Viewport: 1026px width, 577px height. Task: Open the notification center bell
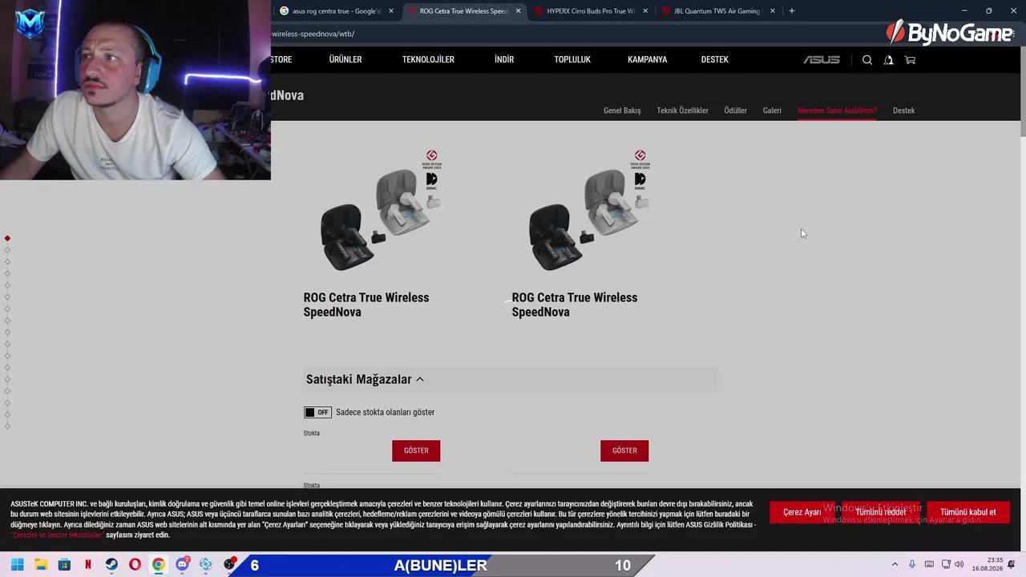[1012, 565]
